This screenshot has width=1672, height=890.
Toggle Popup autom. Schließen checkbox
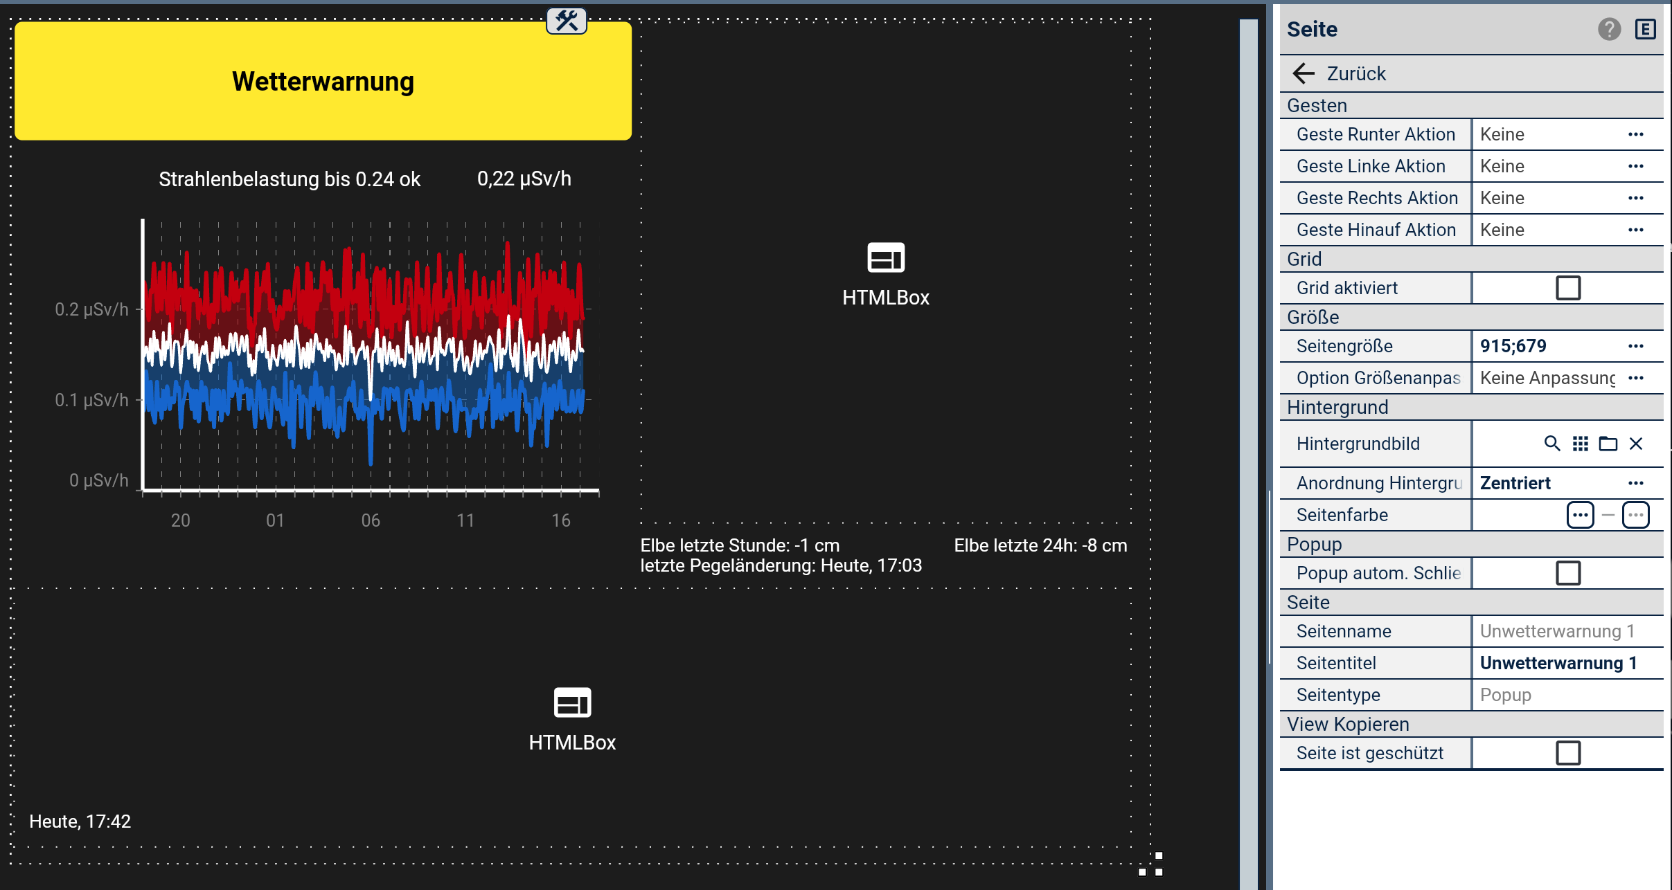(x=1568, y=573)
